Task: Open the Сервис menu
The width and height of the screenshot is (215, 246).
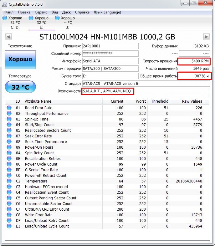Action: coord(41,12)
